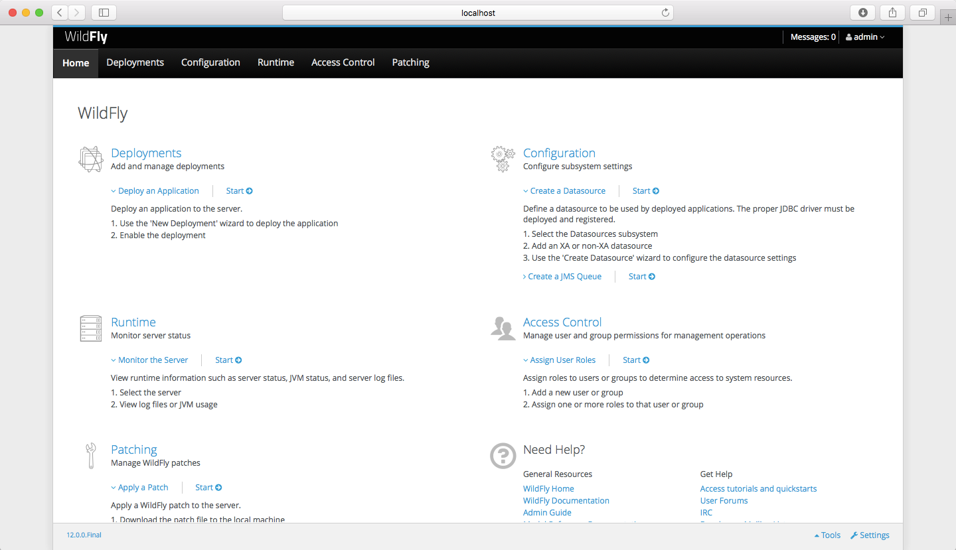Click Start next to Deploy an Application

(240, 191)
